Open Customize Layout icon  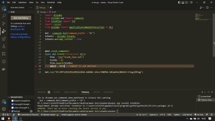pos(191,2)
